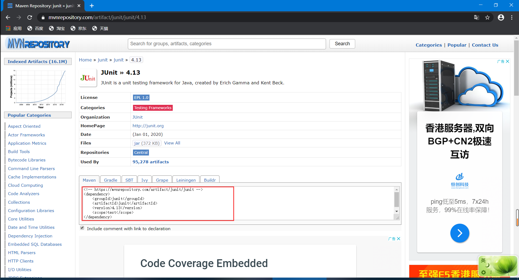Open the Chrome profile avatar

pyautogui.click(x=501, y=18)
